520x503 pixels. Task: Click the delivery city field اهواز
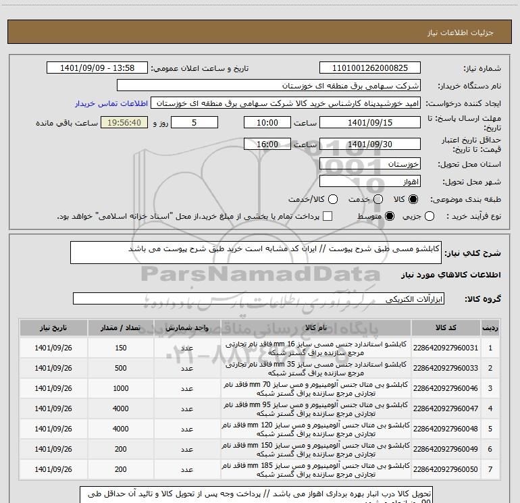coord(369,182)
